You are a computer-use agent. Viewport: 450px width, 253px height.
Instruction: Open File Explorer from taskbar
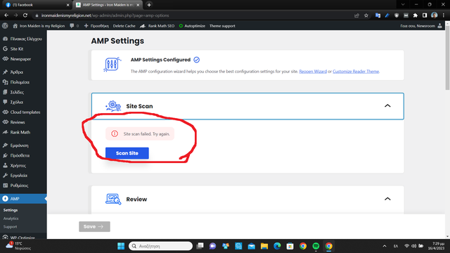(264, 246)
